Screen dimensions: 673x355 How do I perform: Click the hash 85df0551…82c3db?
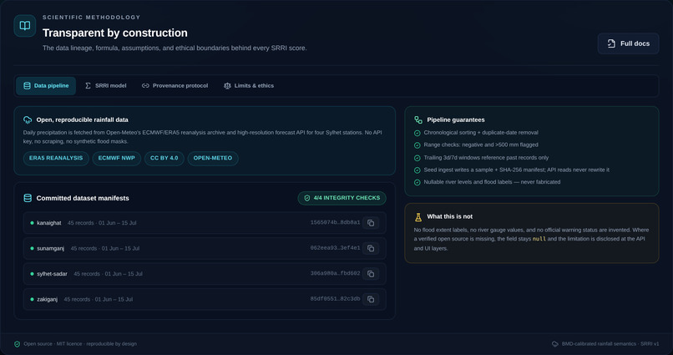coord(335,299)
